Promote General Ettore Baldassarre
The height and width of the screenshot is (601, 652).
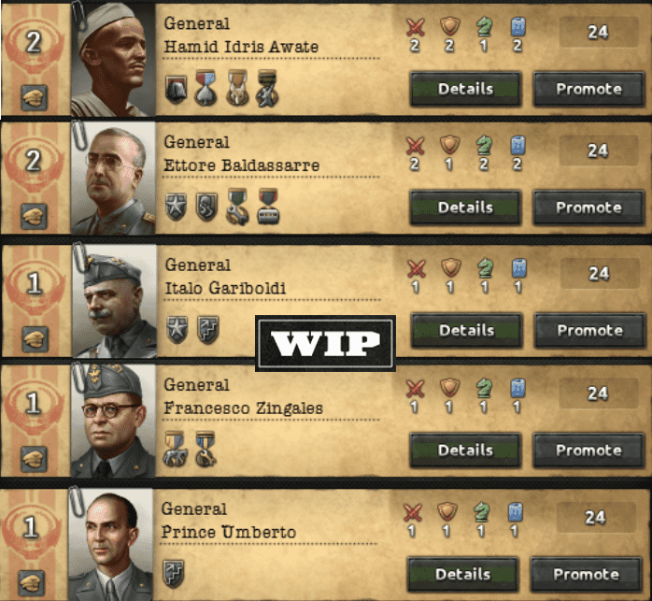(588, 207)
